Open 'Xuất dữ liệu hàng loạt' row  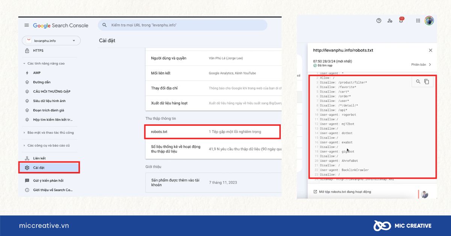(x=213, y=103)
